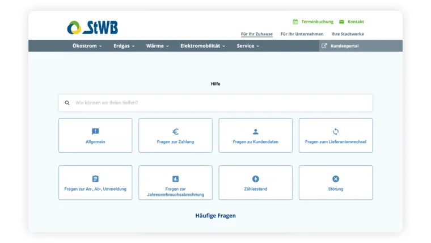Image resolution: width=431 pixels, height=243 pixels.
Task: Click the magnifying glass search icon
Action: click(67, 103)
